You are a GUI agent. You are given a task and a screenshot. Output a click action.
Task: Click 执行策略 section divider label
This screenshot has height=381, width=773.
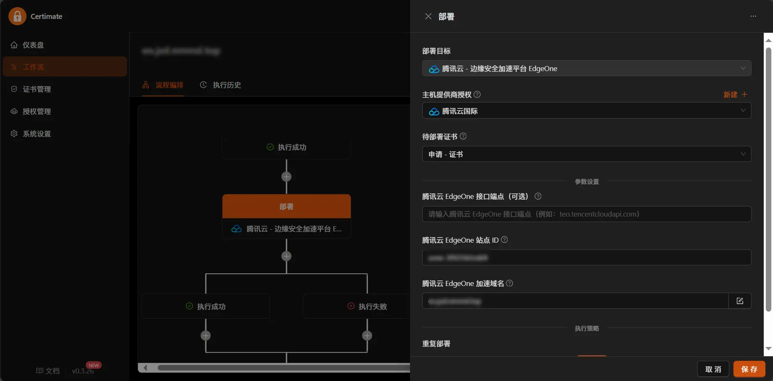click(587, 328)
